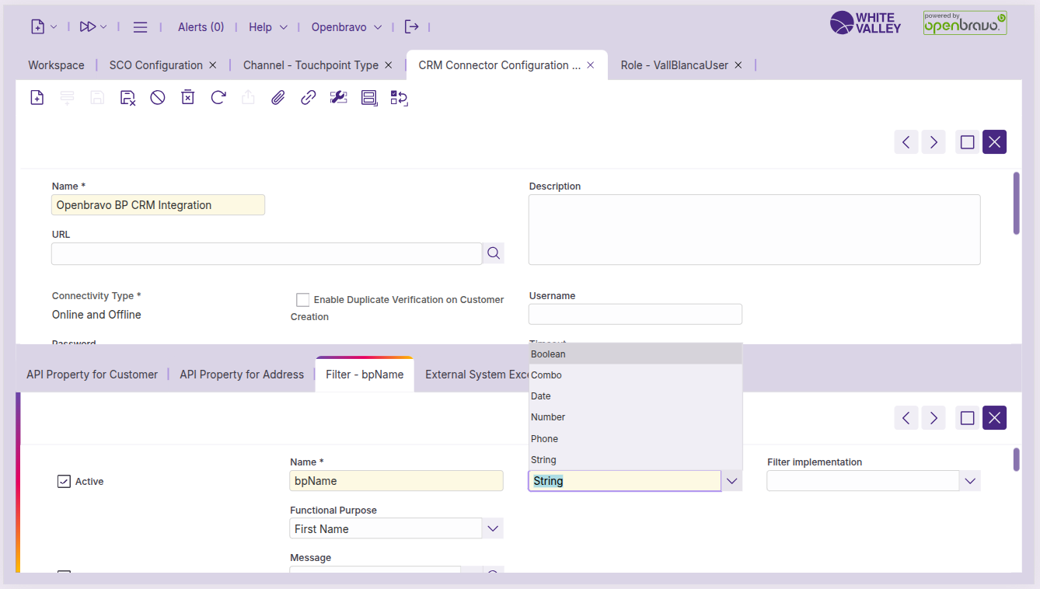
Task: Enable Duplicate Verification on Customer Creation
Action: tap(303, 300)
